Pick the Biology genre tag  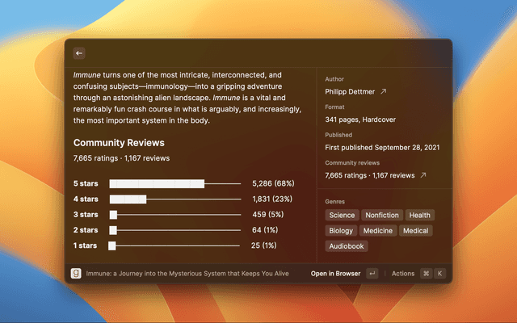[341, 231]
